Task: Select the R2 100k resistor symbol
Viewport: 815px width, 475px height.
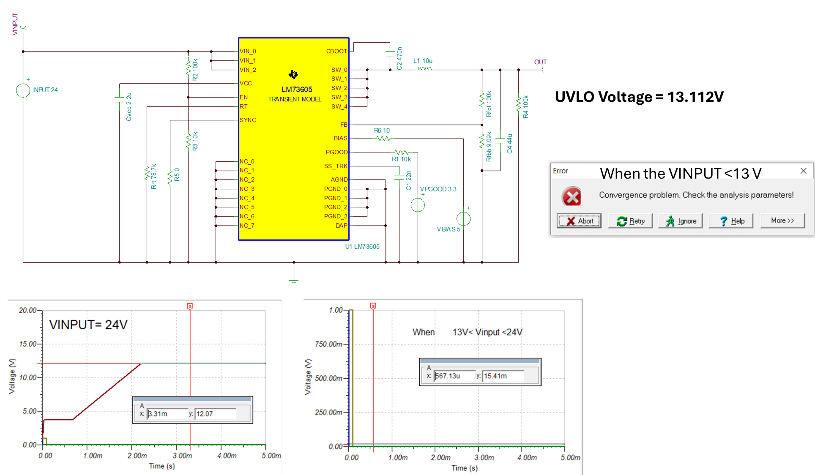Action: 188,68
